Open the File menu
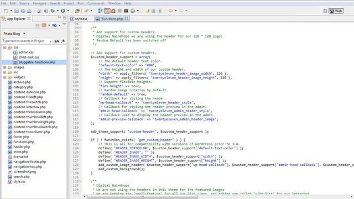 click(x=4, y=3)
